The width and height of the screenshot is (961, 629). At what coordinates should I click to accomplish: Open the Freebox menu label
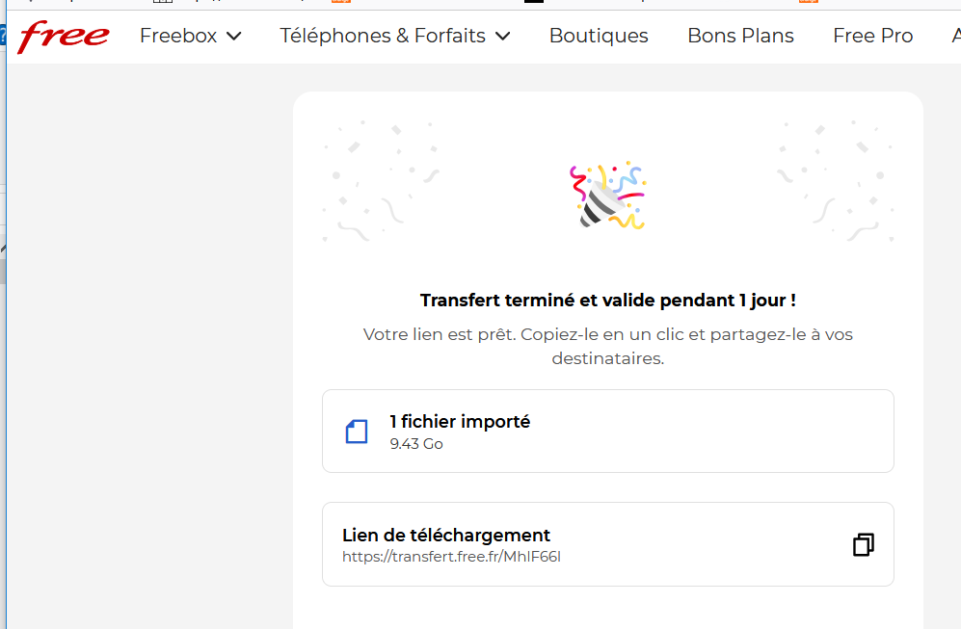(178, 36)
